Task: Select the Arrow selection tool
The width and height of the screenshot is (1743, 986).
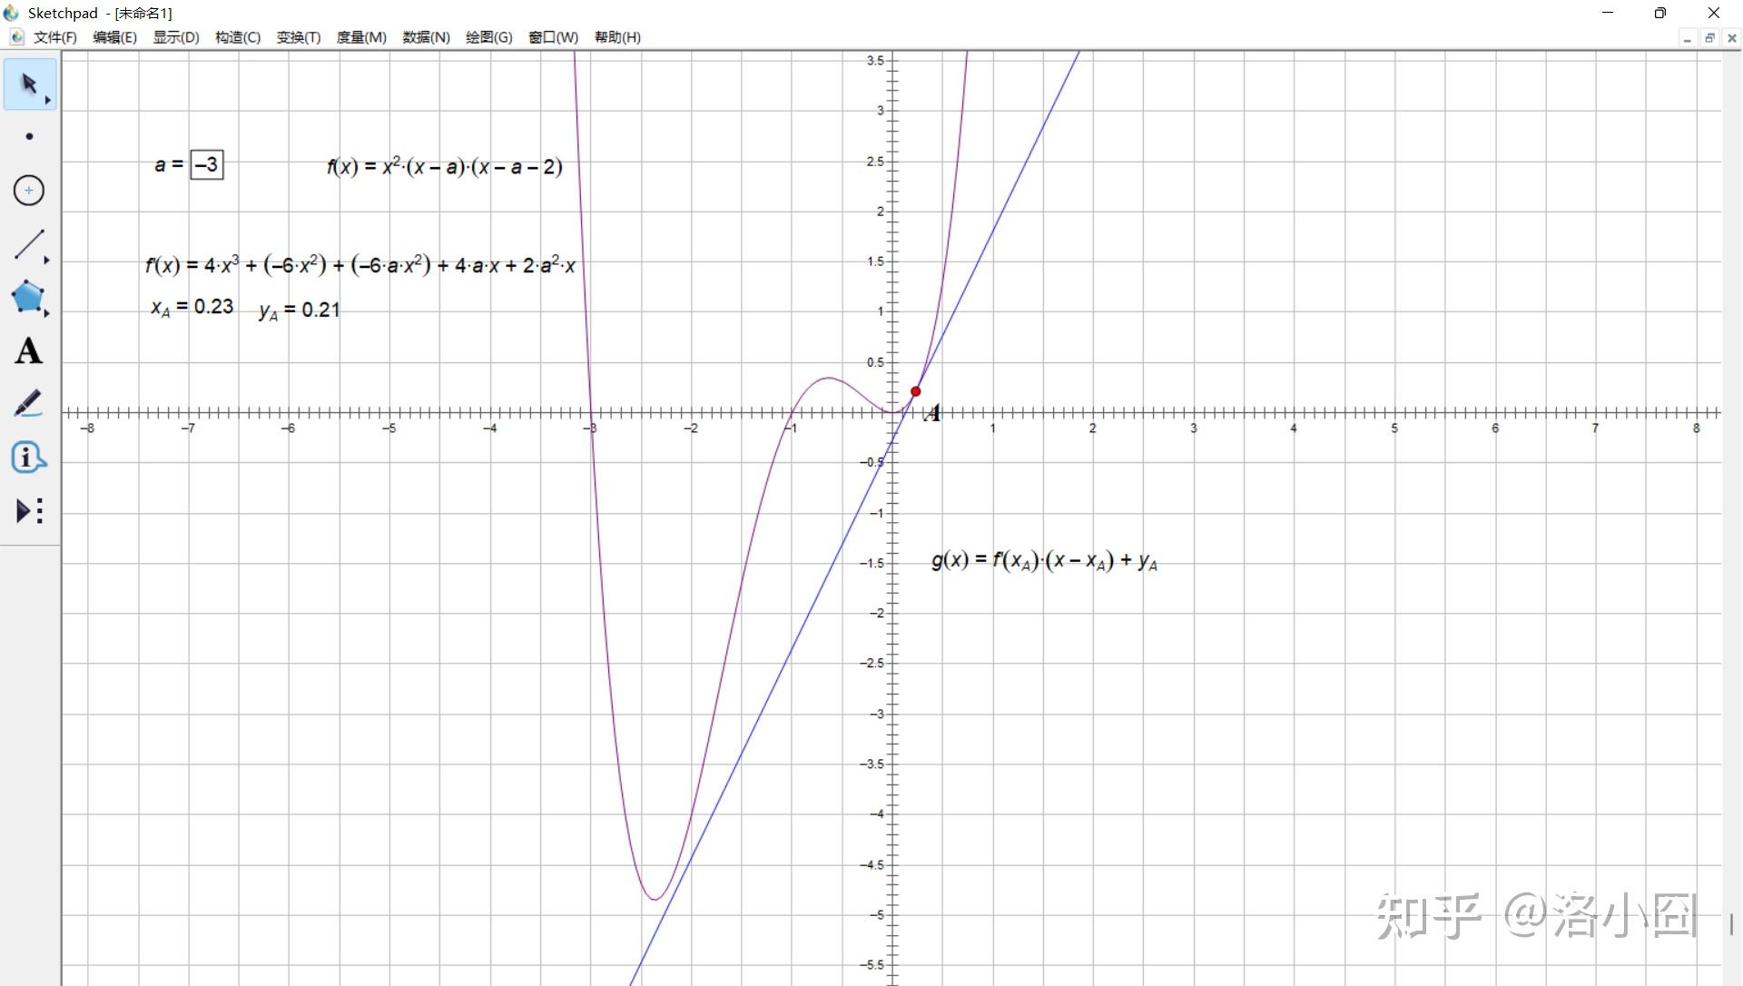Action: click(28, 84)
